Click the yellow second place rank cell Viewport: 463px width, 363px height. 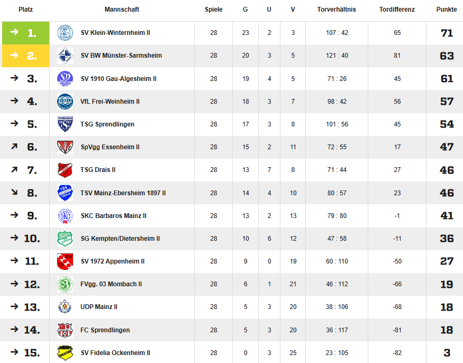26,56
